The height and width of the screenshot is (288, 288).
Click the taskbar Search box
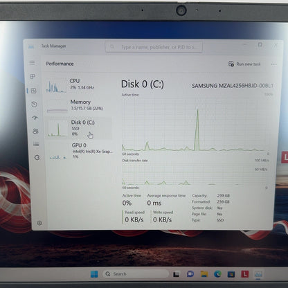click(136, 274)
